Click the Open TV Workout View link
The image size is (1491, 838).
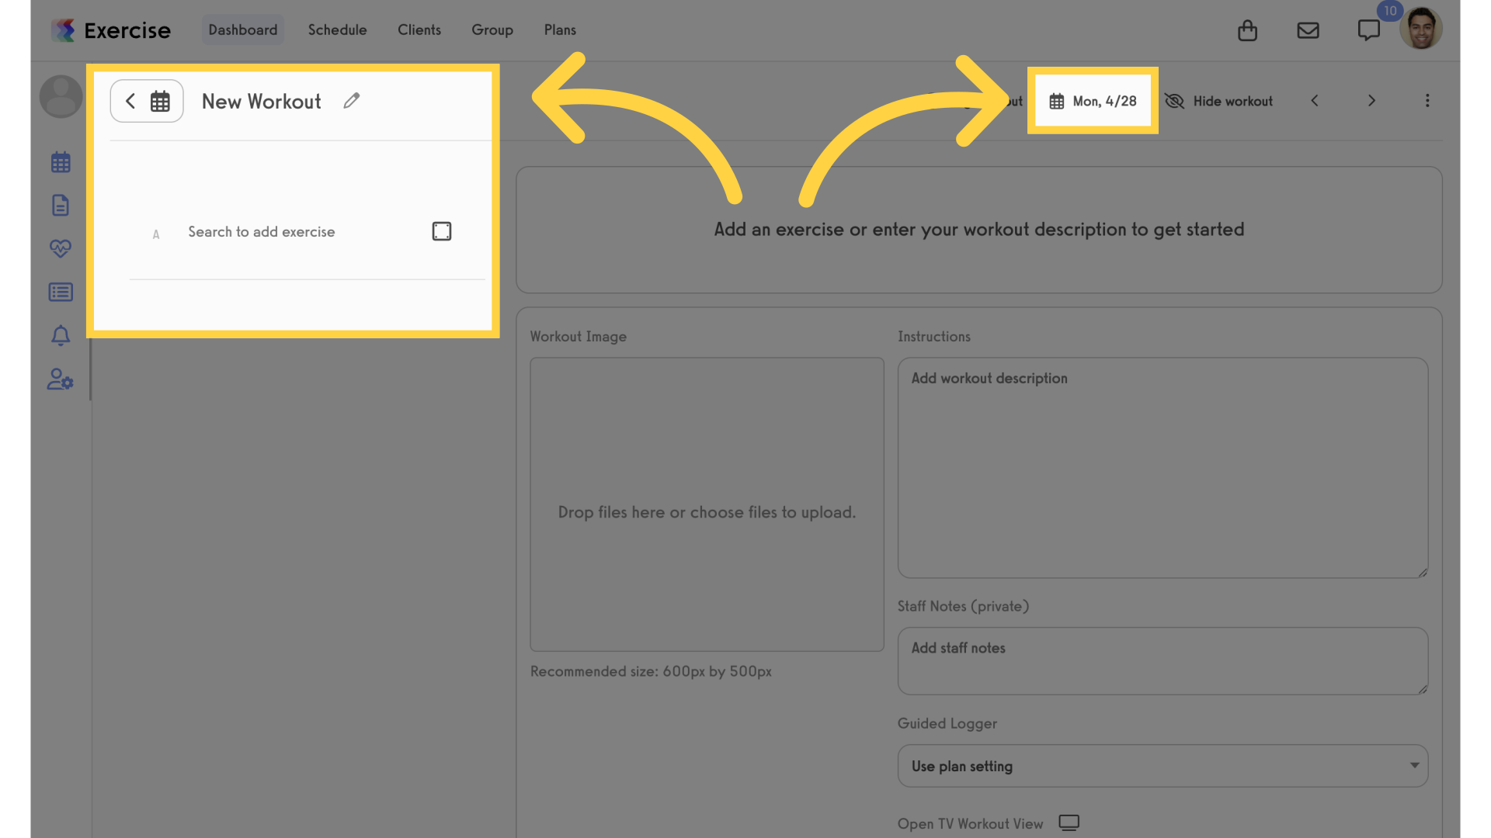[970, 824]
